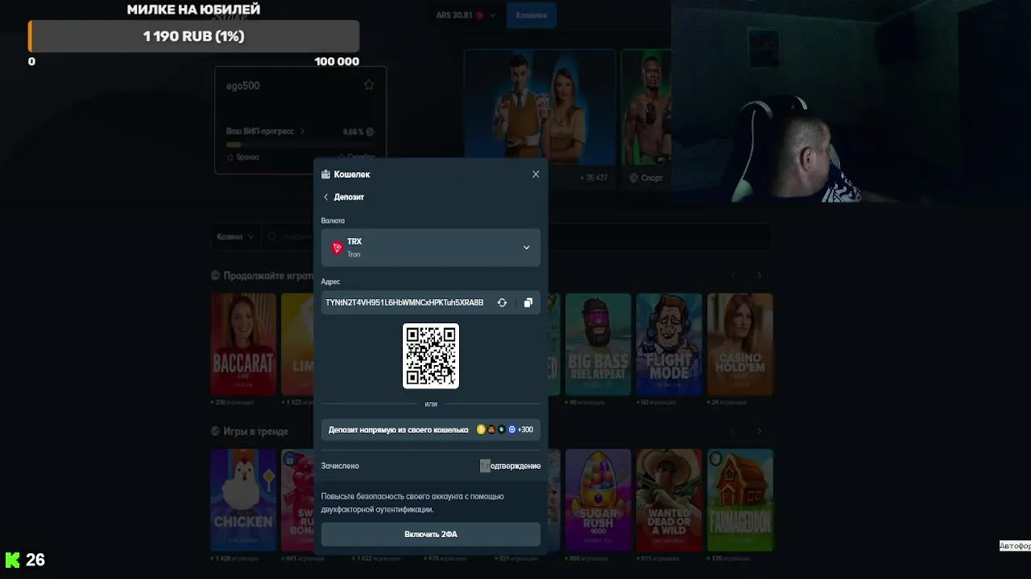Open Ваш ВИП-прогресс details
The height and width of the screenshot is (579, 1031).
click(265, 131)
